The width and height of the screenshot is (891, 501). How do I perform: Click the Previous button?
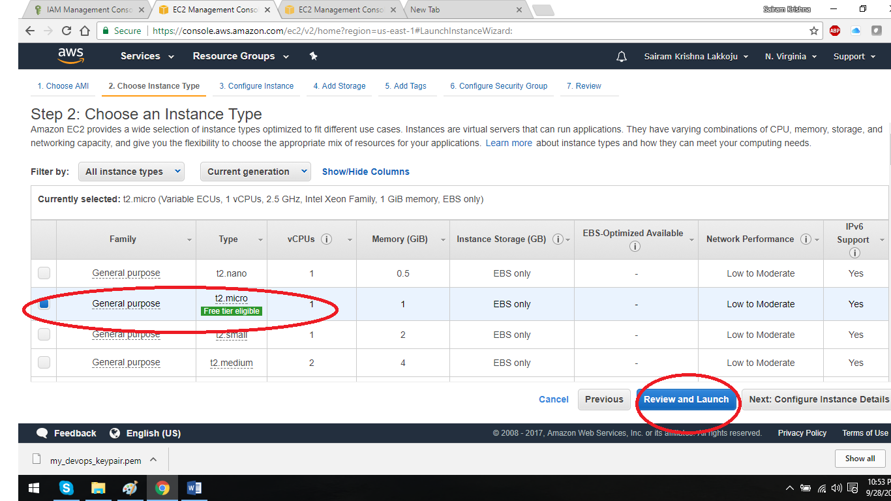coord(604,399)
